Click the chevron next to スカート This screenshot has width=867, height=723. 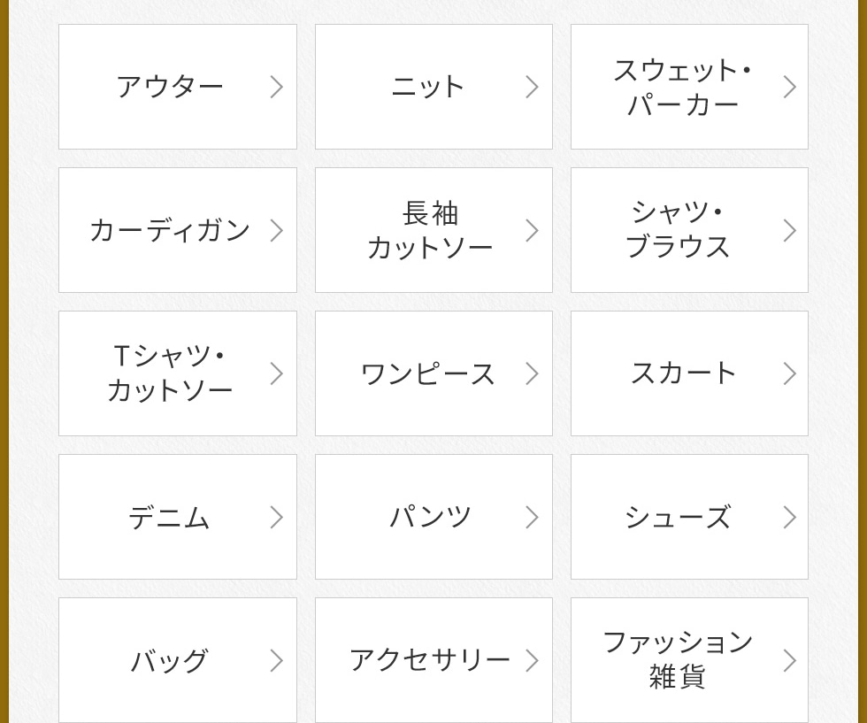coord(789,373)
